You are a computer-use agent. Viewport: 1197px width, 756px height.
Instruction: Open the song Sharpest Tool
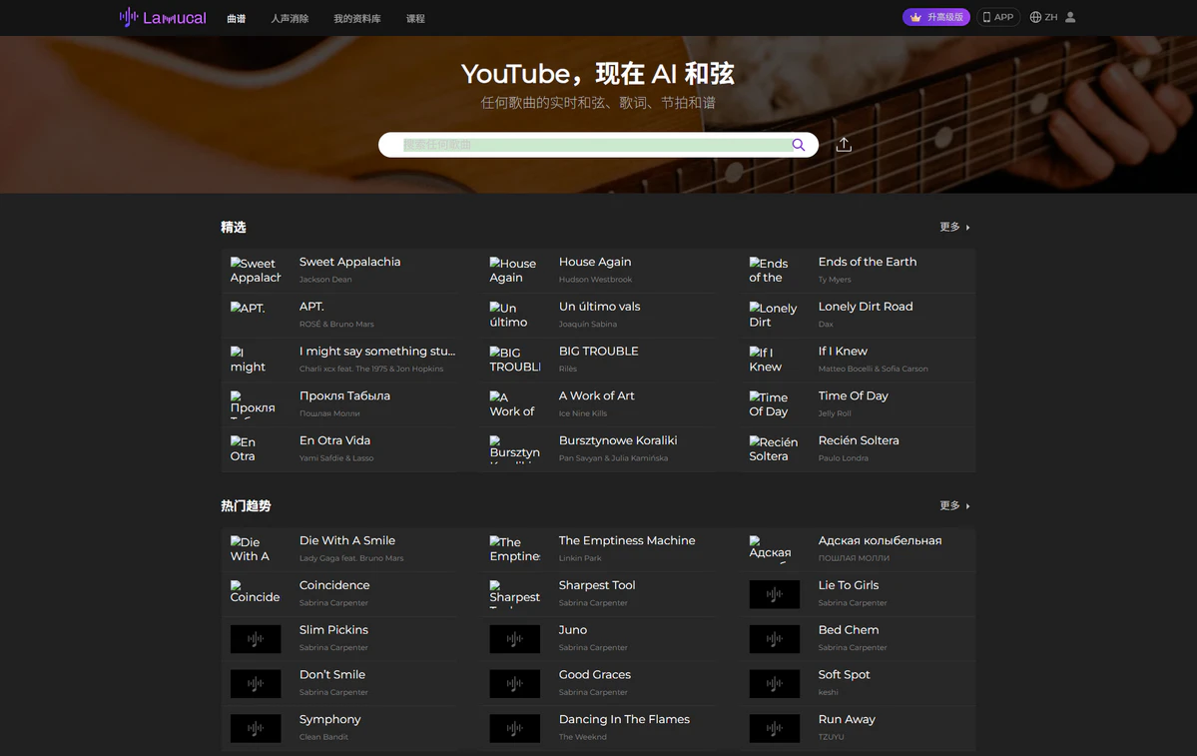click(596, 585)
